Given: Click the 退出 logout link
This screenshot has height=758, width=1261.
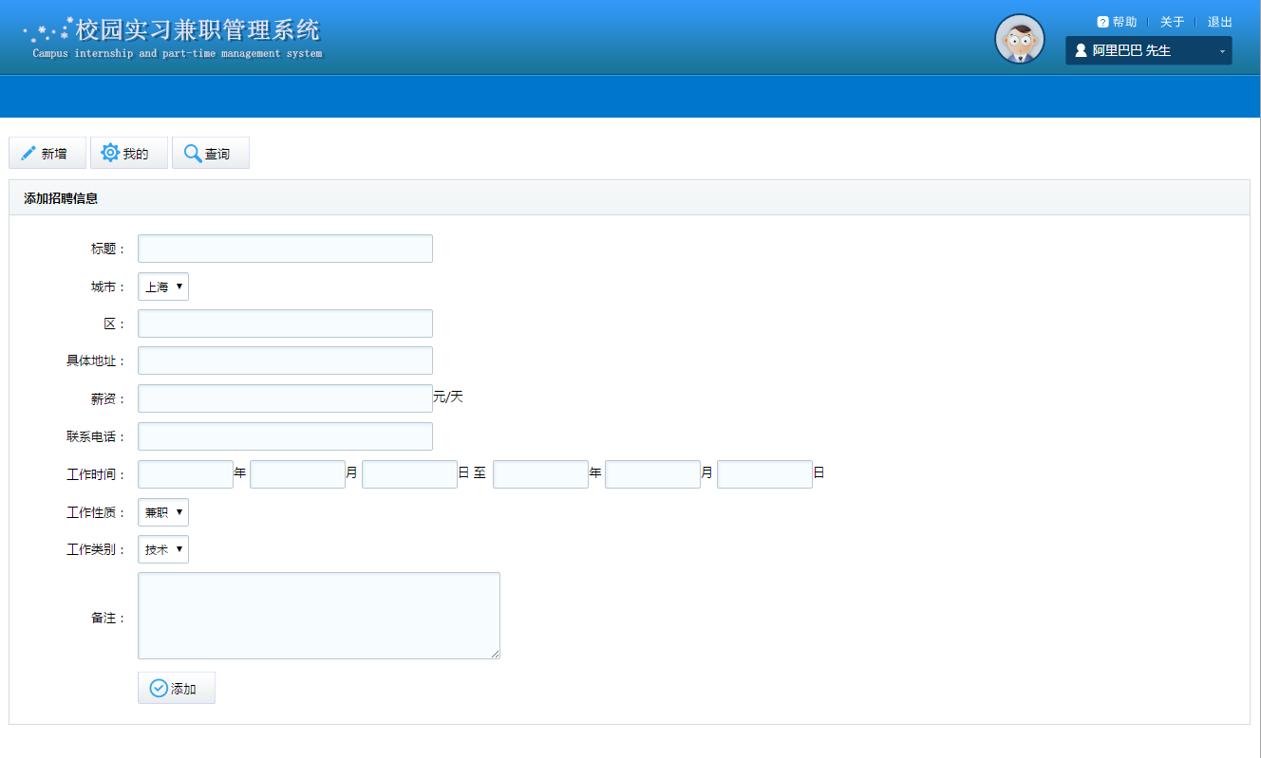Looking at the screenshot, I should pyautogui.click(x=1220, y=22).
